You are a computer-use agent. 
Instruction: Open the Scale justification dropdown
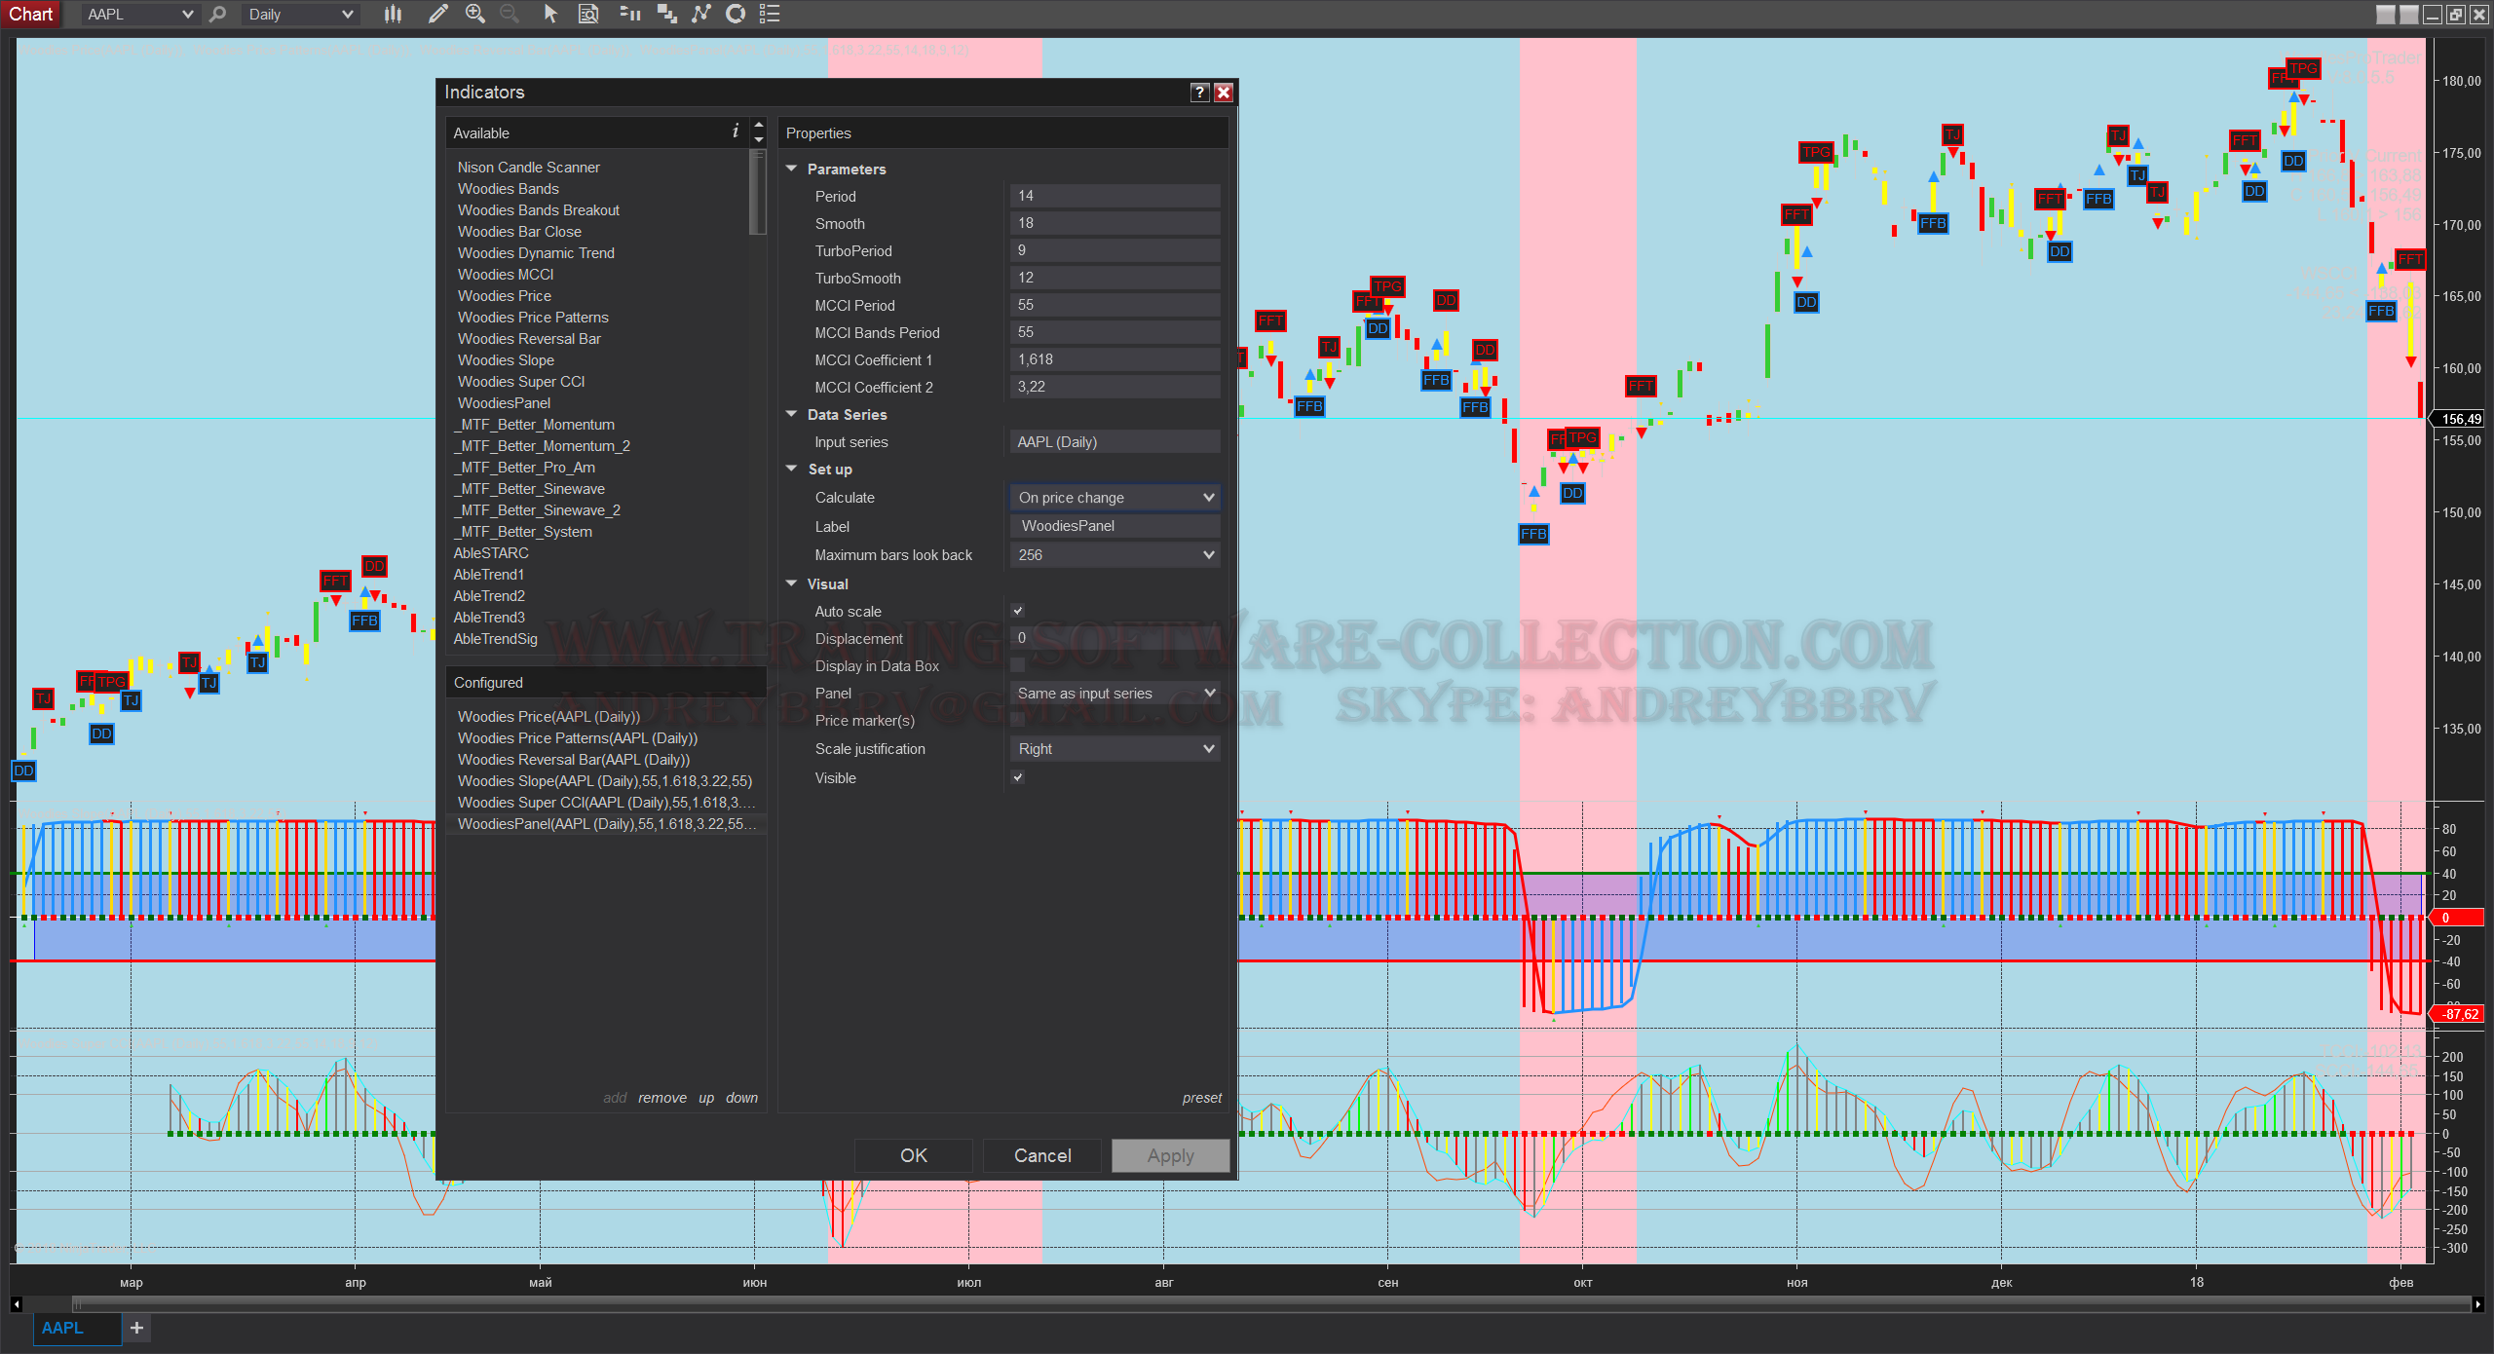[1115, 749]
